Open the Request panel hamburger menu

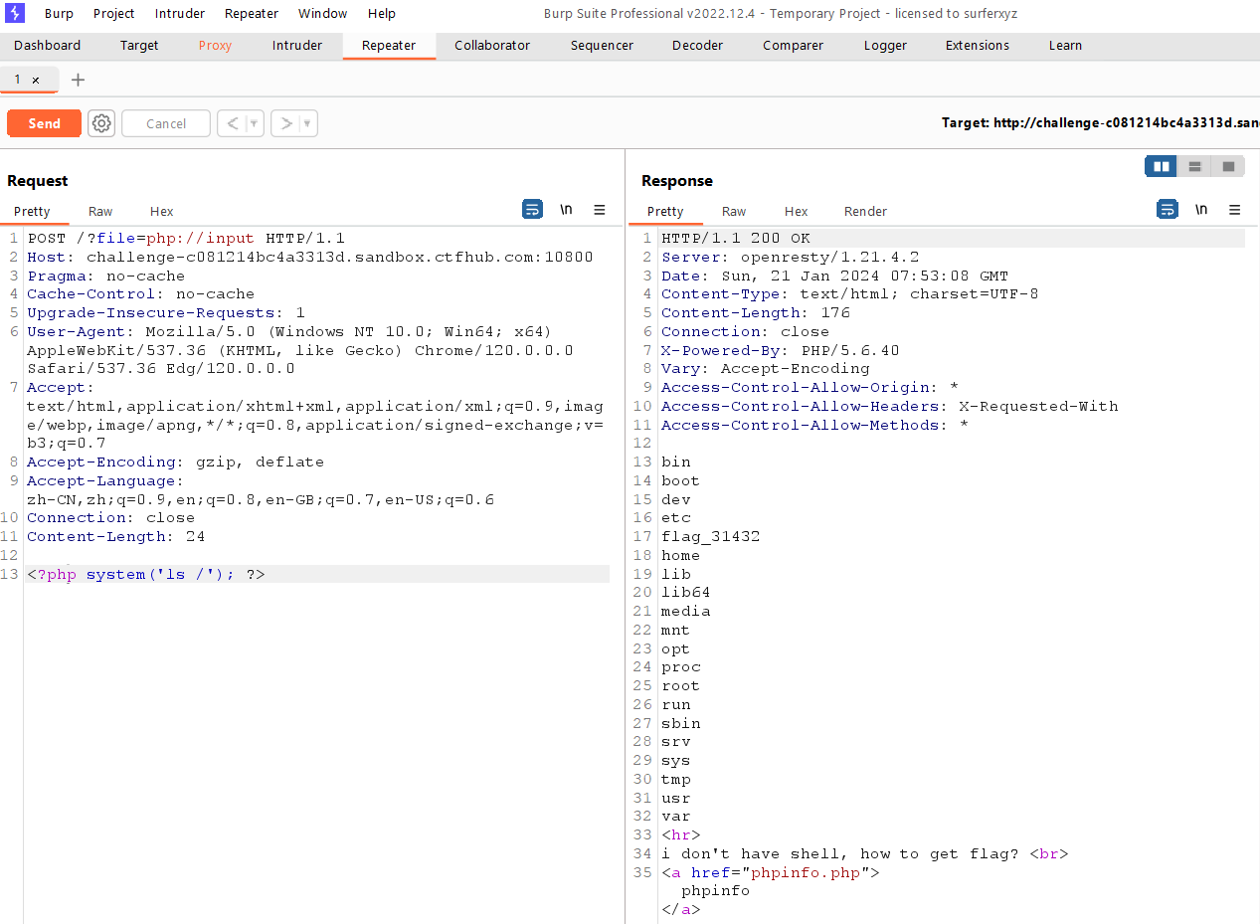click(600, 210)
